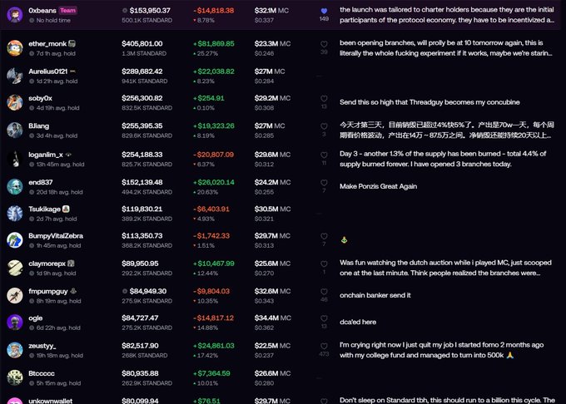The width and height of the screenshot is (566, 404).
Task: Heart ogle's dca'ed here comment
Action: (324, 318)
